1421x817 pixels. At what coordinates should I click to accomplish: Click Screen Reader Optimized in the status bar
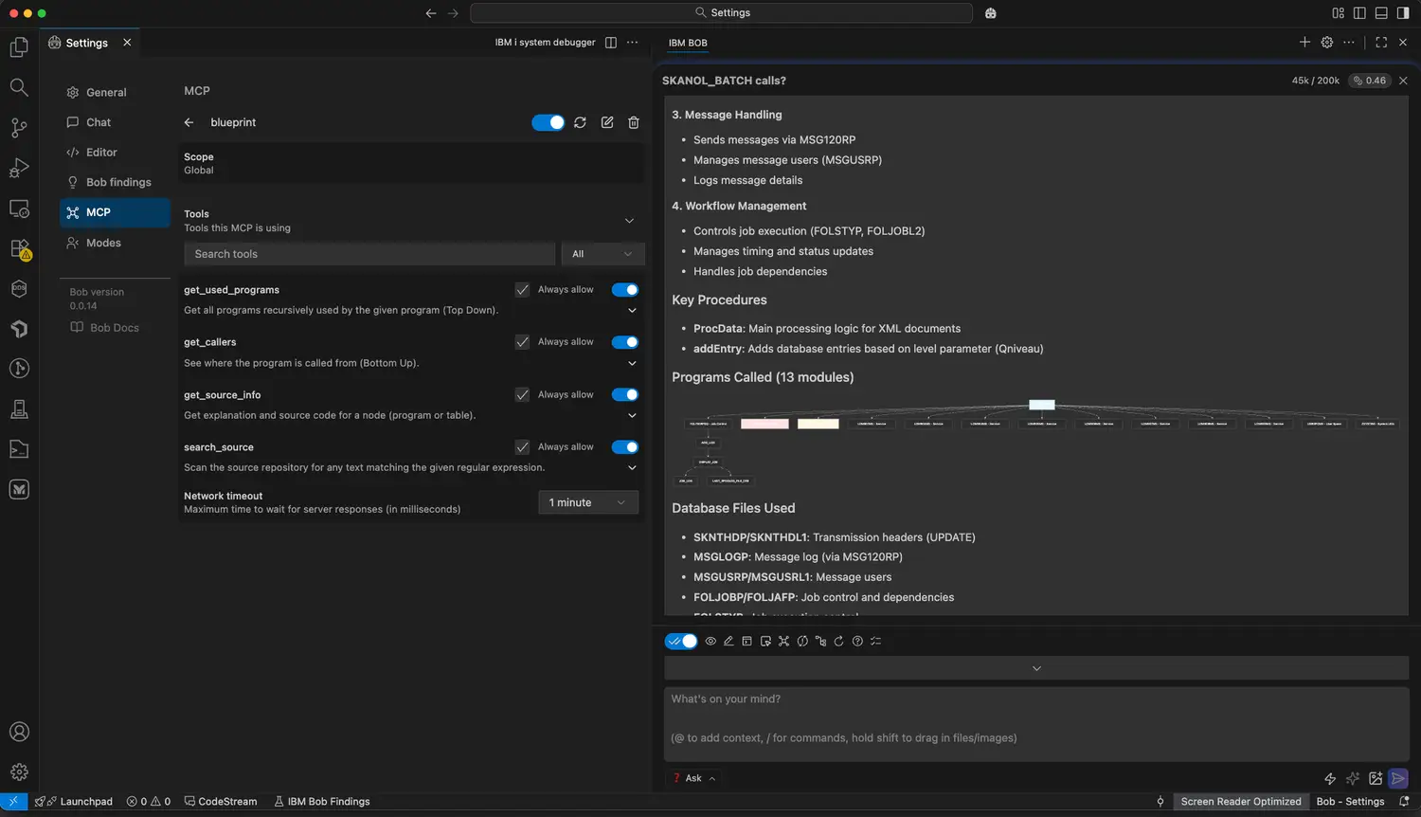point(1241,802)
